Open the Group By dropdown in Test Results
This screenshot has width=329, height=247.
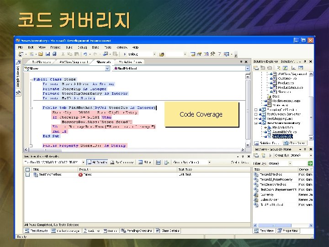coord(209,162)
